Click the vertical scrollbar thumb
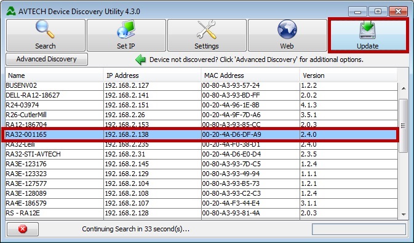The width and height of the screenshot is (414, 243). coord(403,126)
